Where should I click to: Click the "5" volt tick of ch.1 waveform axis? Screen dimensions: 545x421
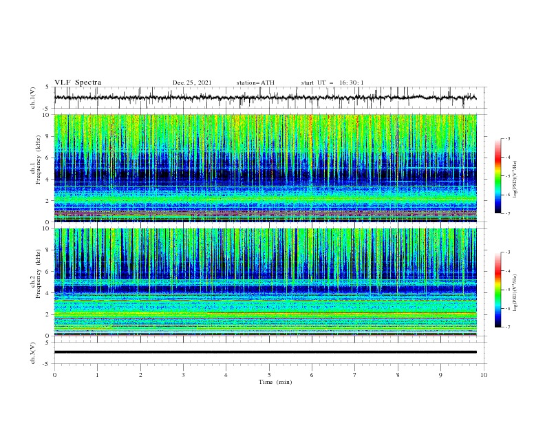point(48,87)
